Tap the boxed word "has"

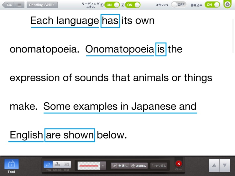(110, 21)
